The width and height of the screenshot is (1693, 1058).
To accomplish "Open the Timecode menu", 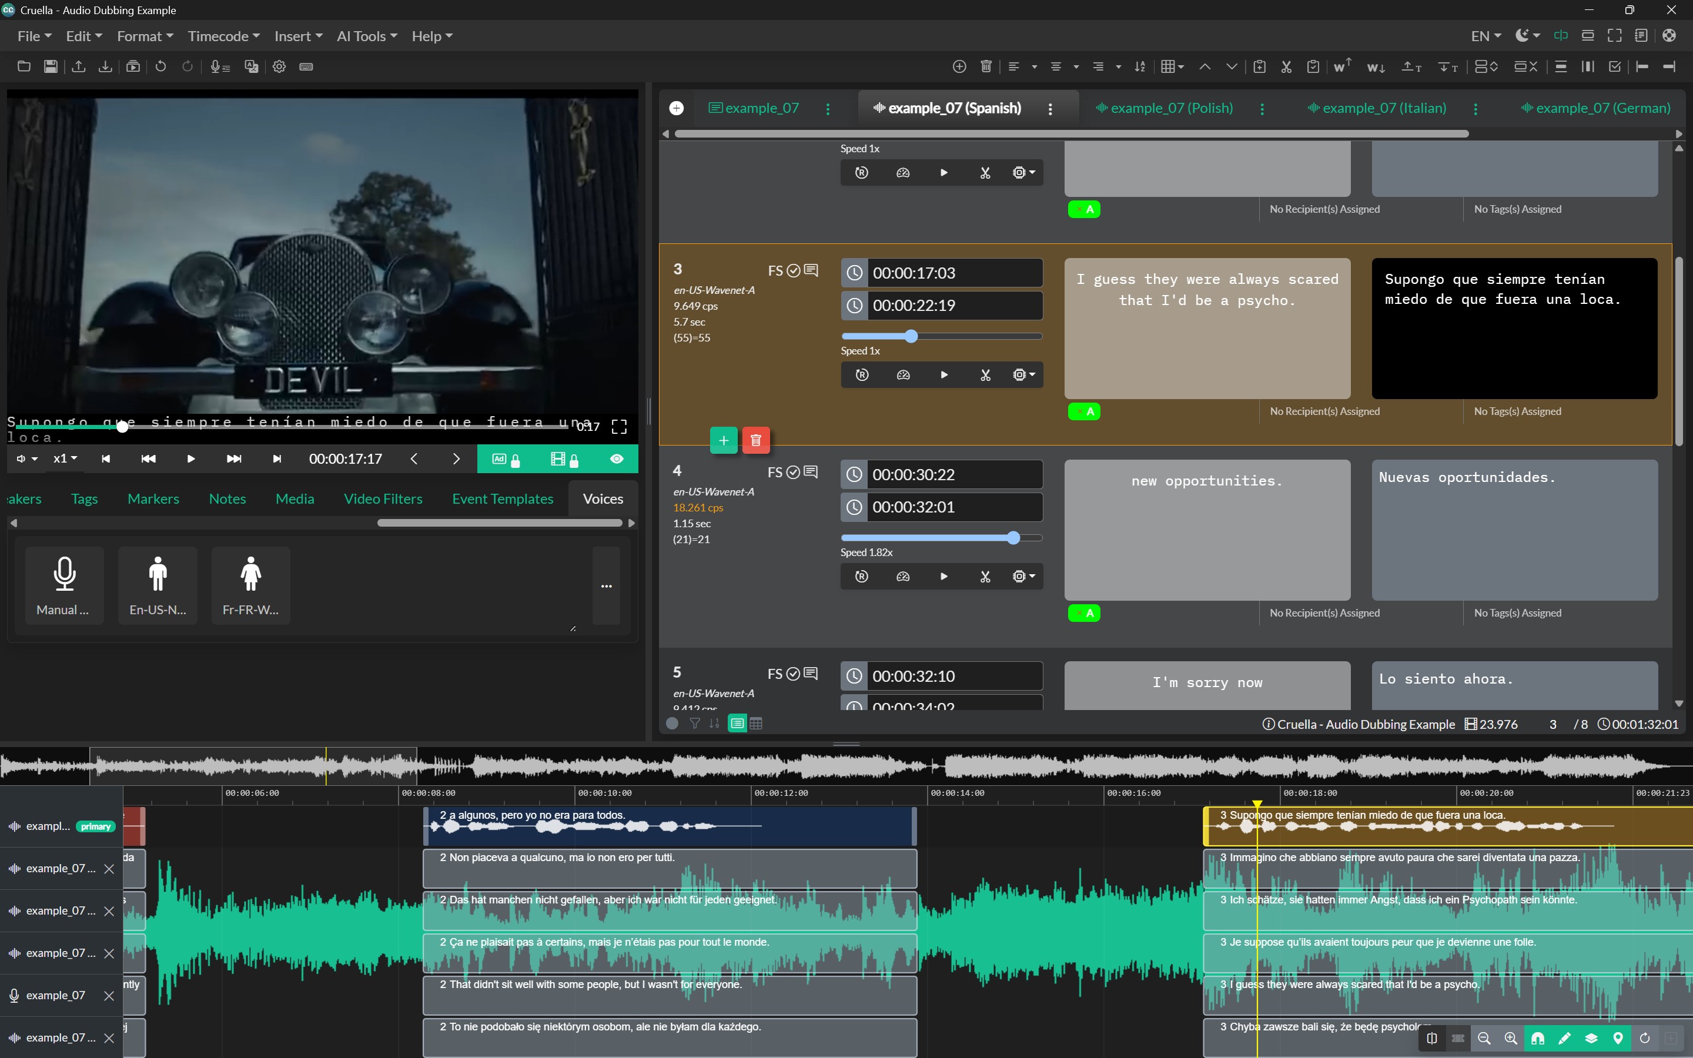I will (223, 36).
